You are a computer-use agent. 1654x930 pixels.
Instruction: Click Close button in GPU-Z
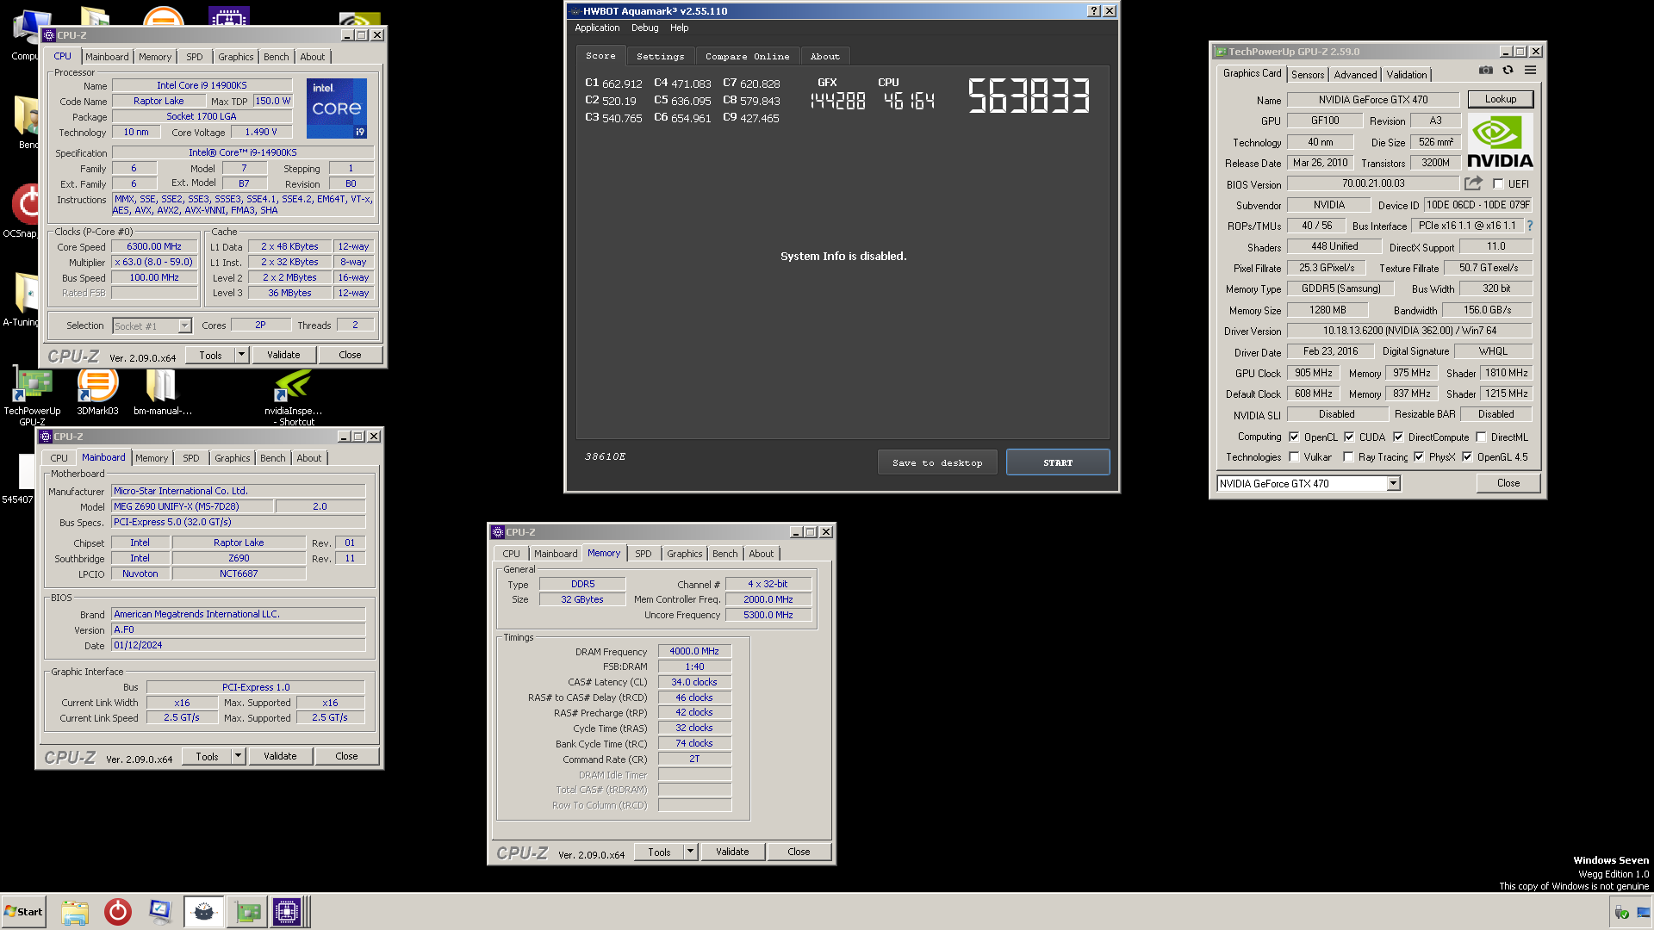(x=1508, y=483)
